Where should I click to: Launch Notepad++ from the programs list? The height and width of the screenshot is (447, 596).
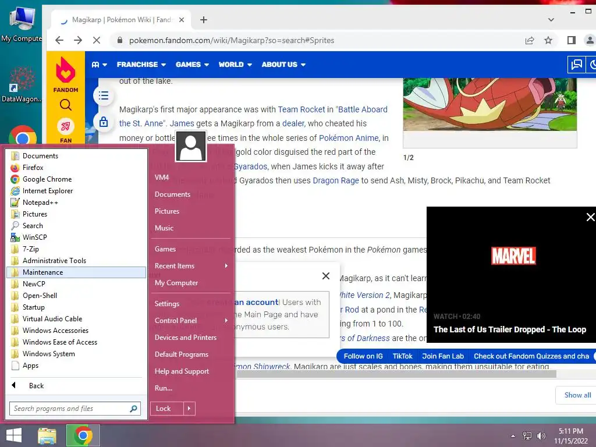tap(40, 203)
